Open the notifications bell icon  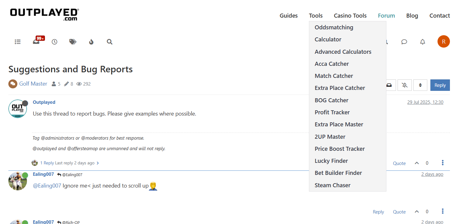423,42
